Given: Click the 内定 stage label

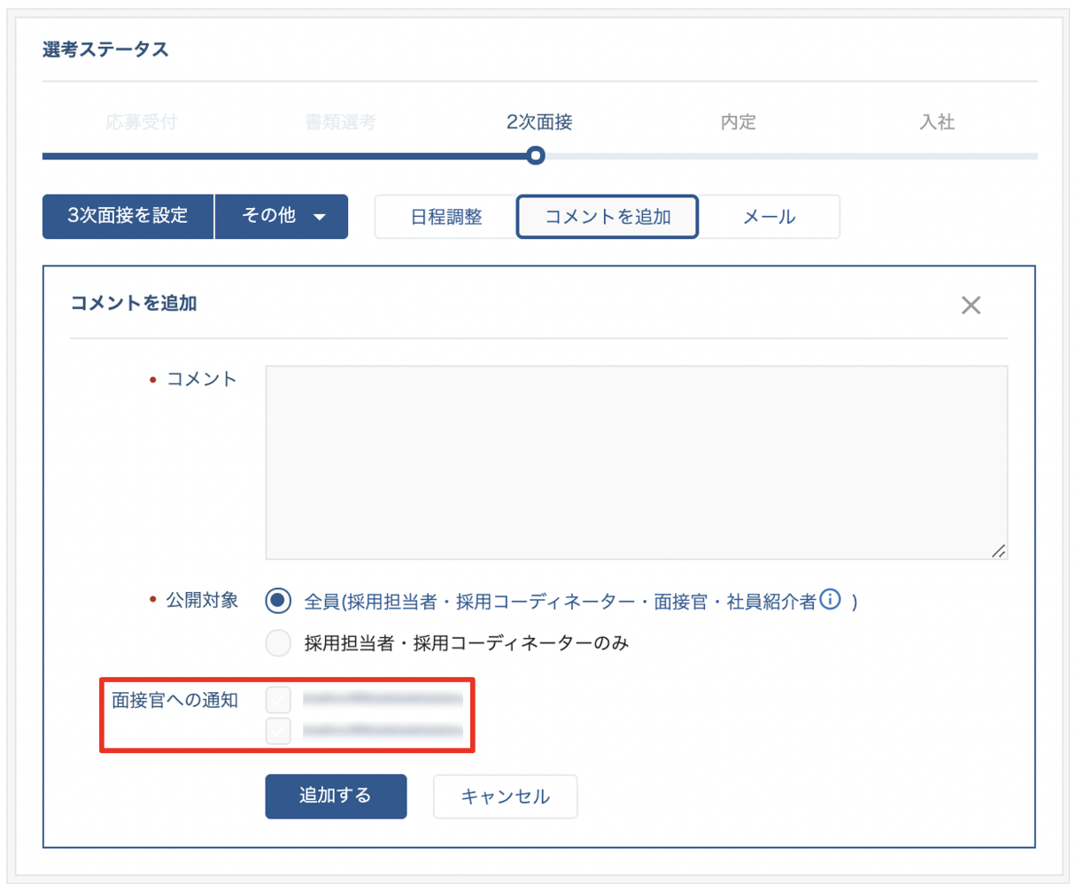Looking at the screenshot, I should click(739, 122).
